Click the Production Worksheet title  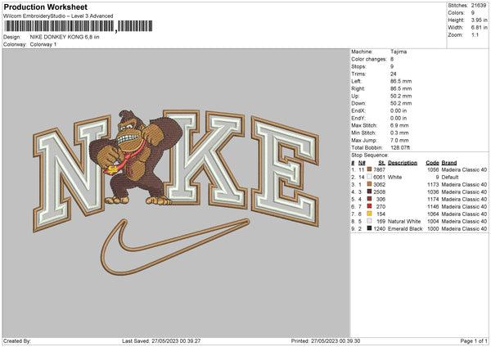[46, 7]
